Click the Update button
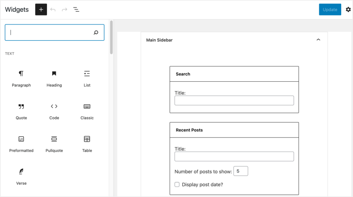Screen dimensions: 353x197 tap(330, 10)
